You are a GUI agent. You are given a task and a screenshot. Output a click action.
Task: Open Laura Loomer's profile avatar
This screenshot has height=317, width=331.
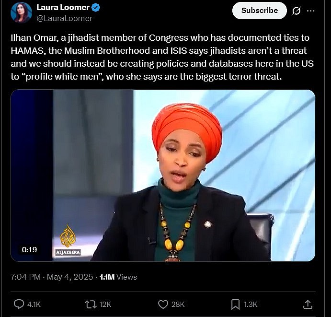(x=21, y=12)
